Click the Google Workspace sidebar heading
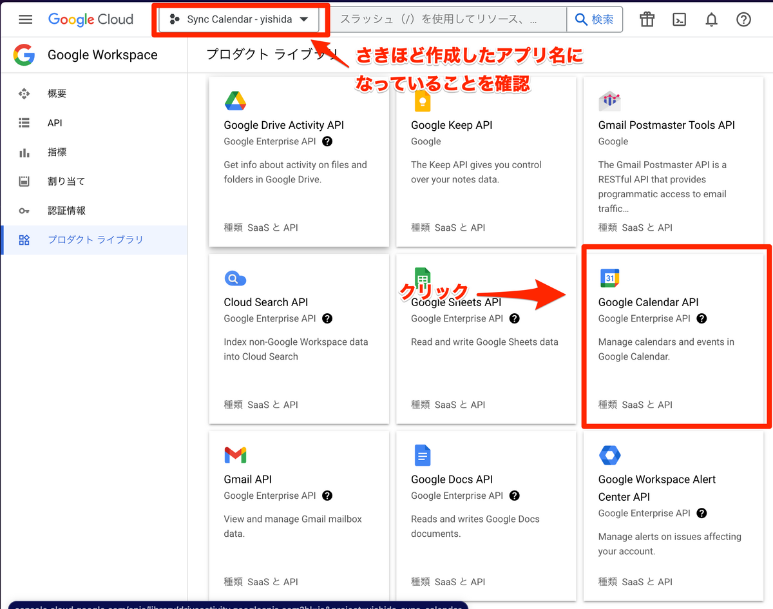 tap(102, 55)
